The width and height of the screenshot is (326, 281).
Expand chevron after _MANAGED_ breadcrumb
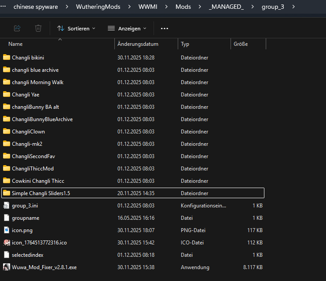click(x=253, y=7)
